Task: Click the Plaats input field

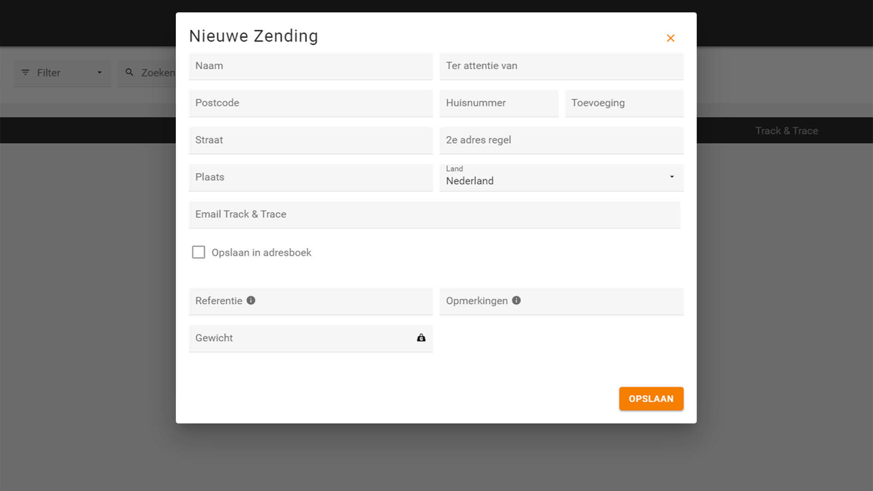Action: 311,177
